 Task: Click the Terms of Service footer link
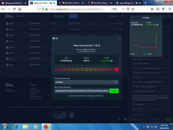coord(36,98)
